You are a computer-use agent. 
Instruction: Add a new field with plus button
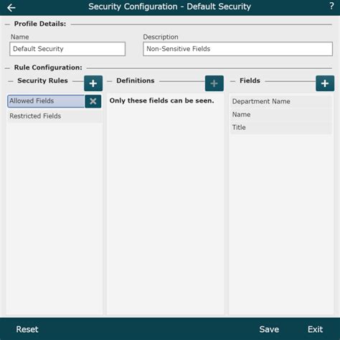click(x=325, y=83)
